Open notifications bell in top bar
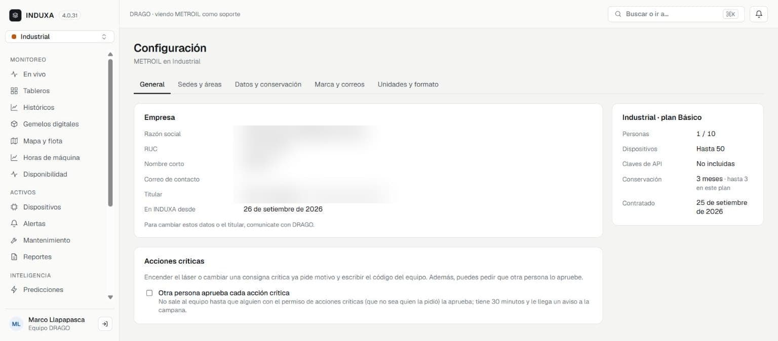This screenshot has height=341, width=778. pos(759,14)
